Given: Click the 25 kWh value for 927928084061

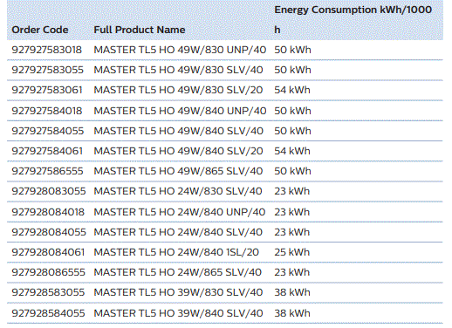Looking at the screenshot, I should 292,252.
